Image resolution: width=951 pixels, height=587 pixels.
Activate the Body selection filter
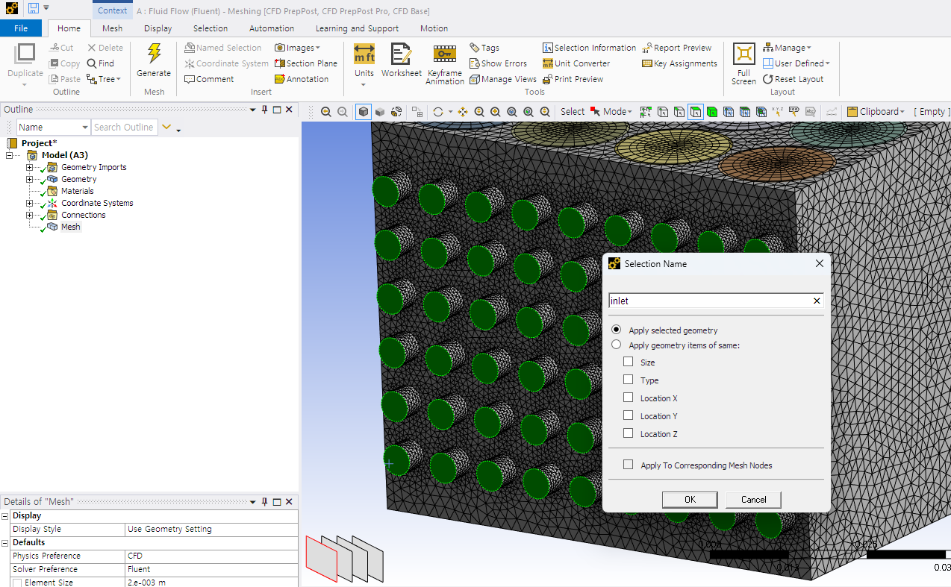click(x=712, y=112)
